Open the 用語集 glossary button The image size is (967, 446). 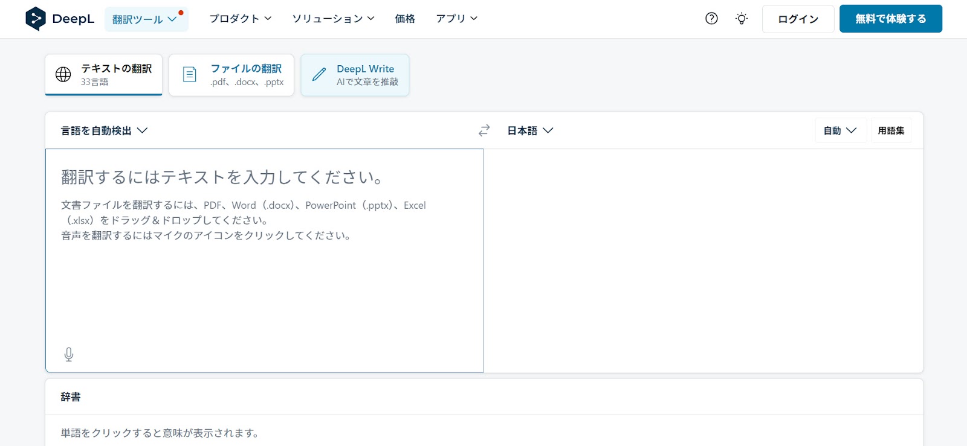[891, 130]
